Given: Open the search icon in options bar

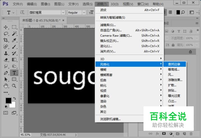Looking at the screenshot, I should [x=183, y=12].
